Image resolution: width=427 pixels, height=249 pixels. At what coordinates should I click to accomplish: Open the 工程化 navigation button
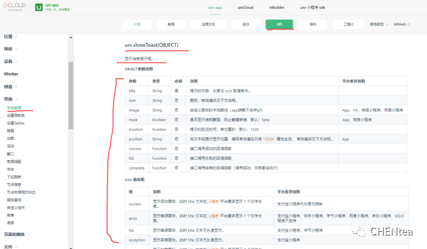tap(348, 24)
